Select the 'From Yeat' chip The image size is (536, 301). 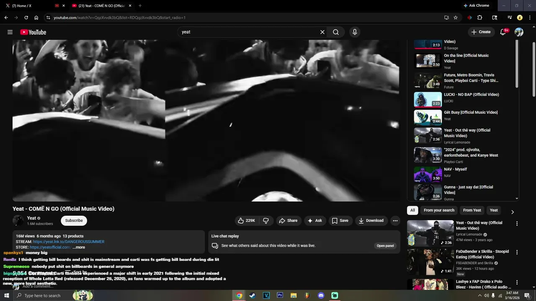point(472,210)
